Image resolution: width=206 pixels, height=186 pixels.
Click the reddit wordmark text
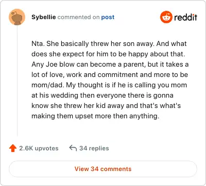[x=185, y=18]
